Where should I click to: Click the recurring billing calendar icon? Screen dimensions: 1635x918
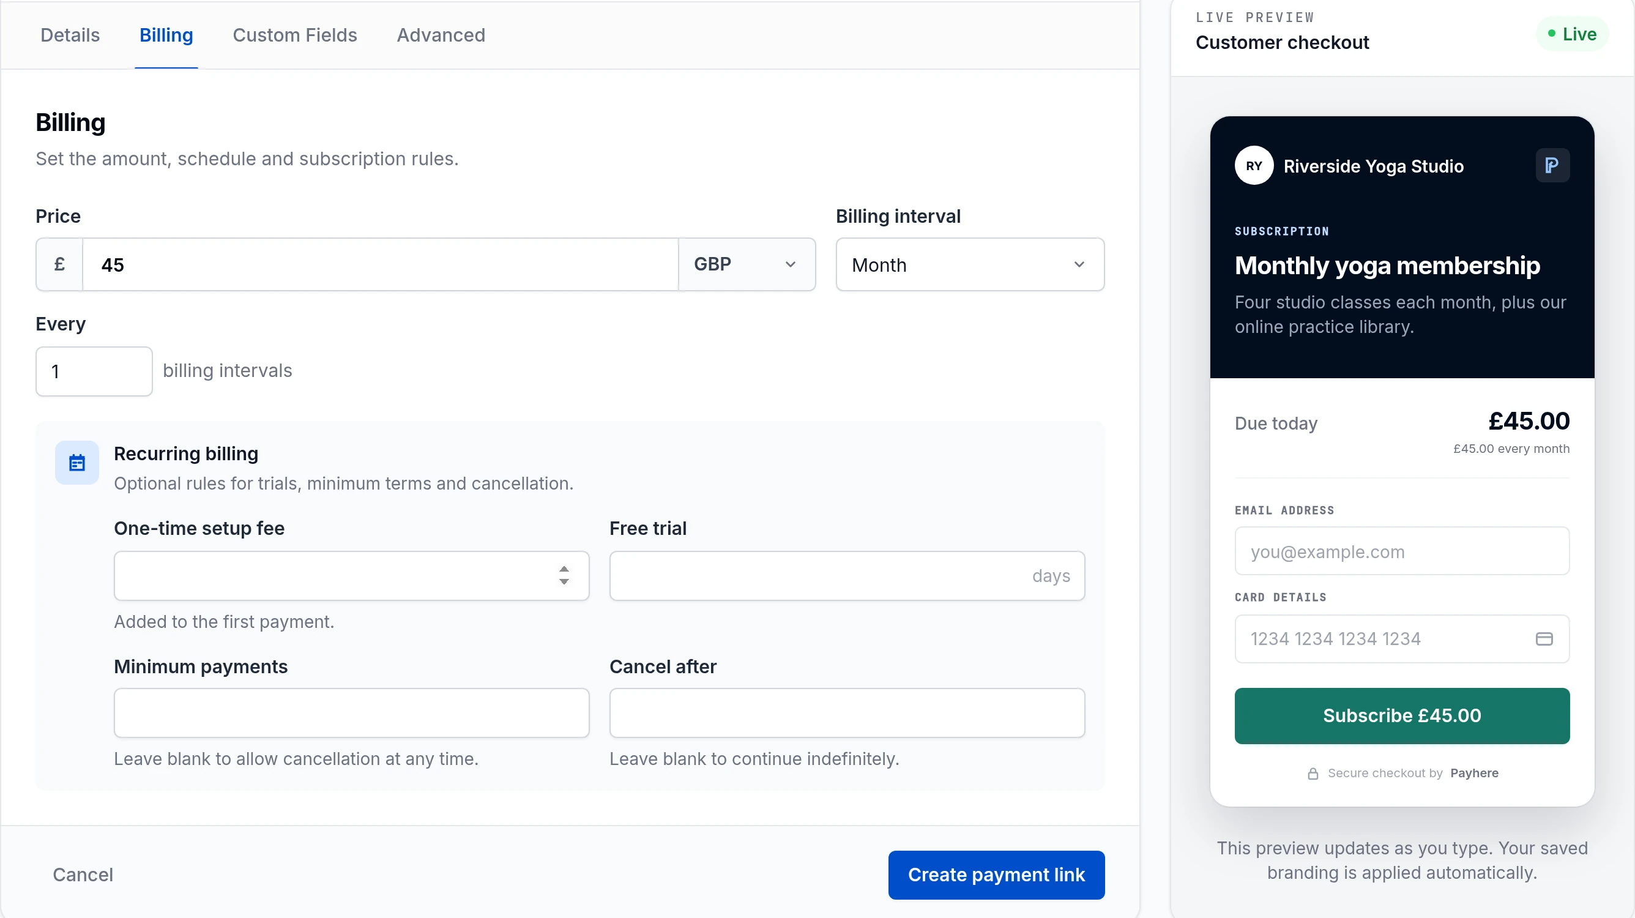[x=77, y=463]
